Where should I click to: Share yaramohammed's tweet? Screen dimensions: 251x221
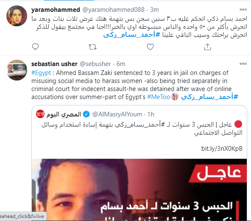(207, 47)
